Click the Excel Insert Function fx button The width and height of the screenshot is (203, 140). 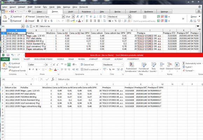pyautogui.click(x=53, y=79)
